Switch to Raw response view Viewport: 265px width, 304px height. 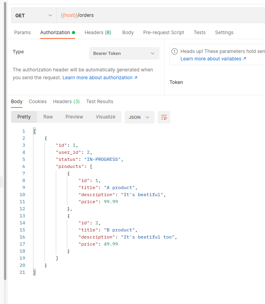coord(48,117)
